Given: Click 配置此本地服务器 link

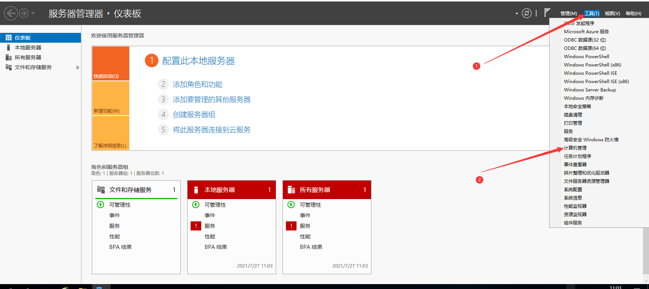Looking at the screenshot, I should (199, 61).
